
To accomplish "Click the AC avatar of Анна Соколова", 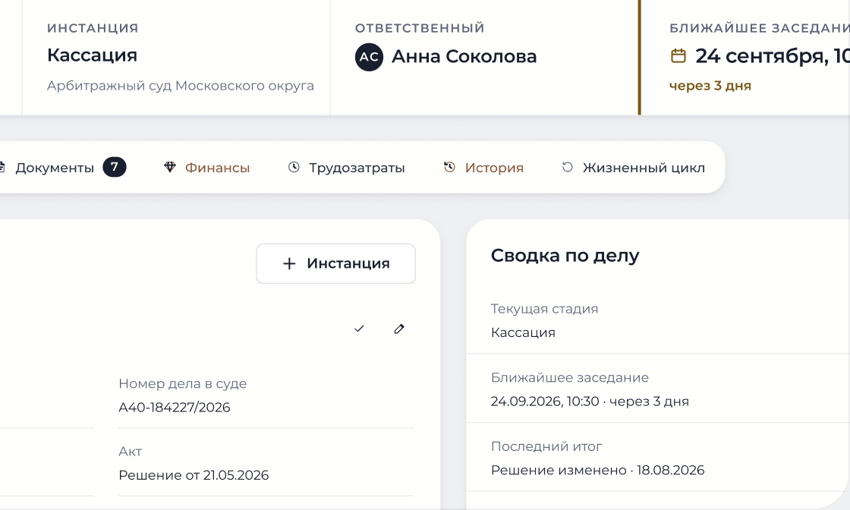I will point(369,57).
